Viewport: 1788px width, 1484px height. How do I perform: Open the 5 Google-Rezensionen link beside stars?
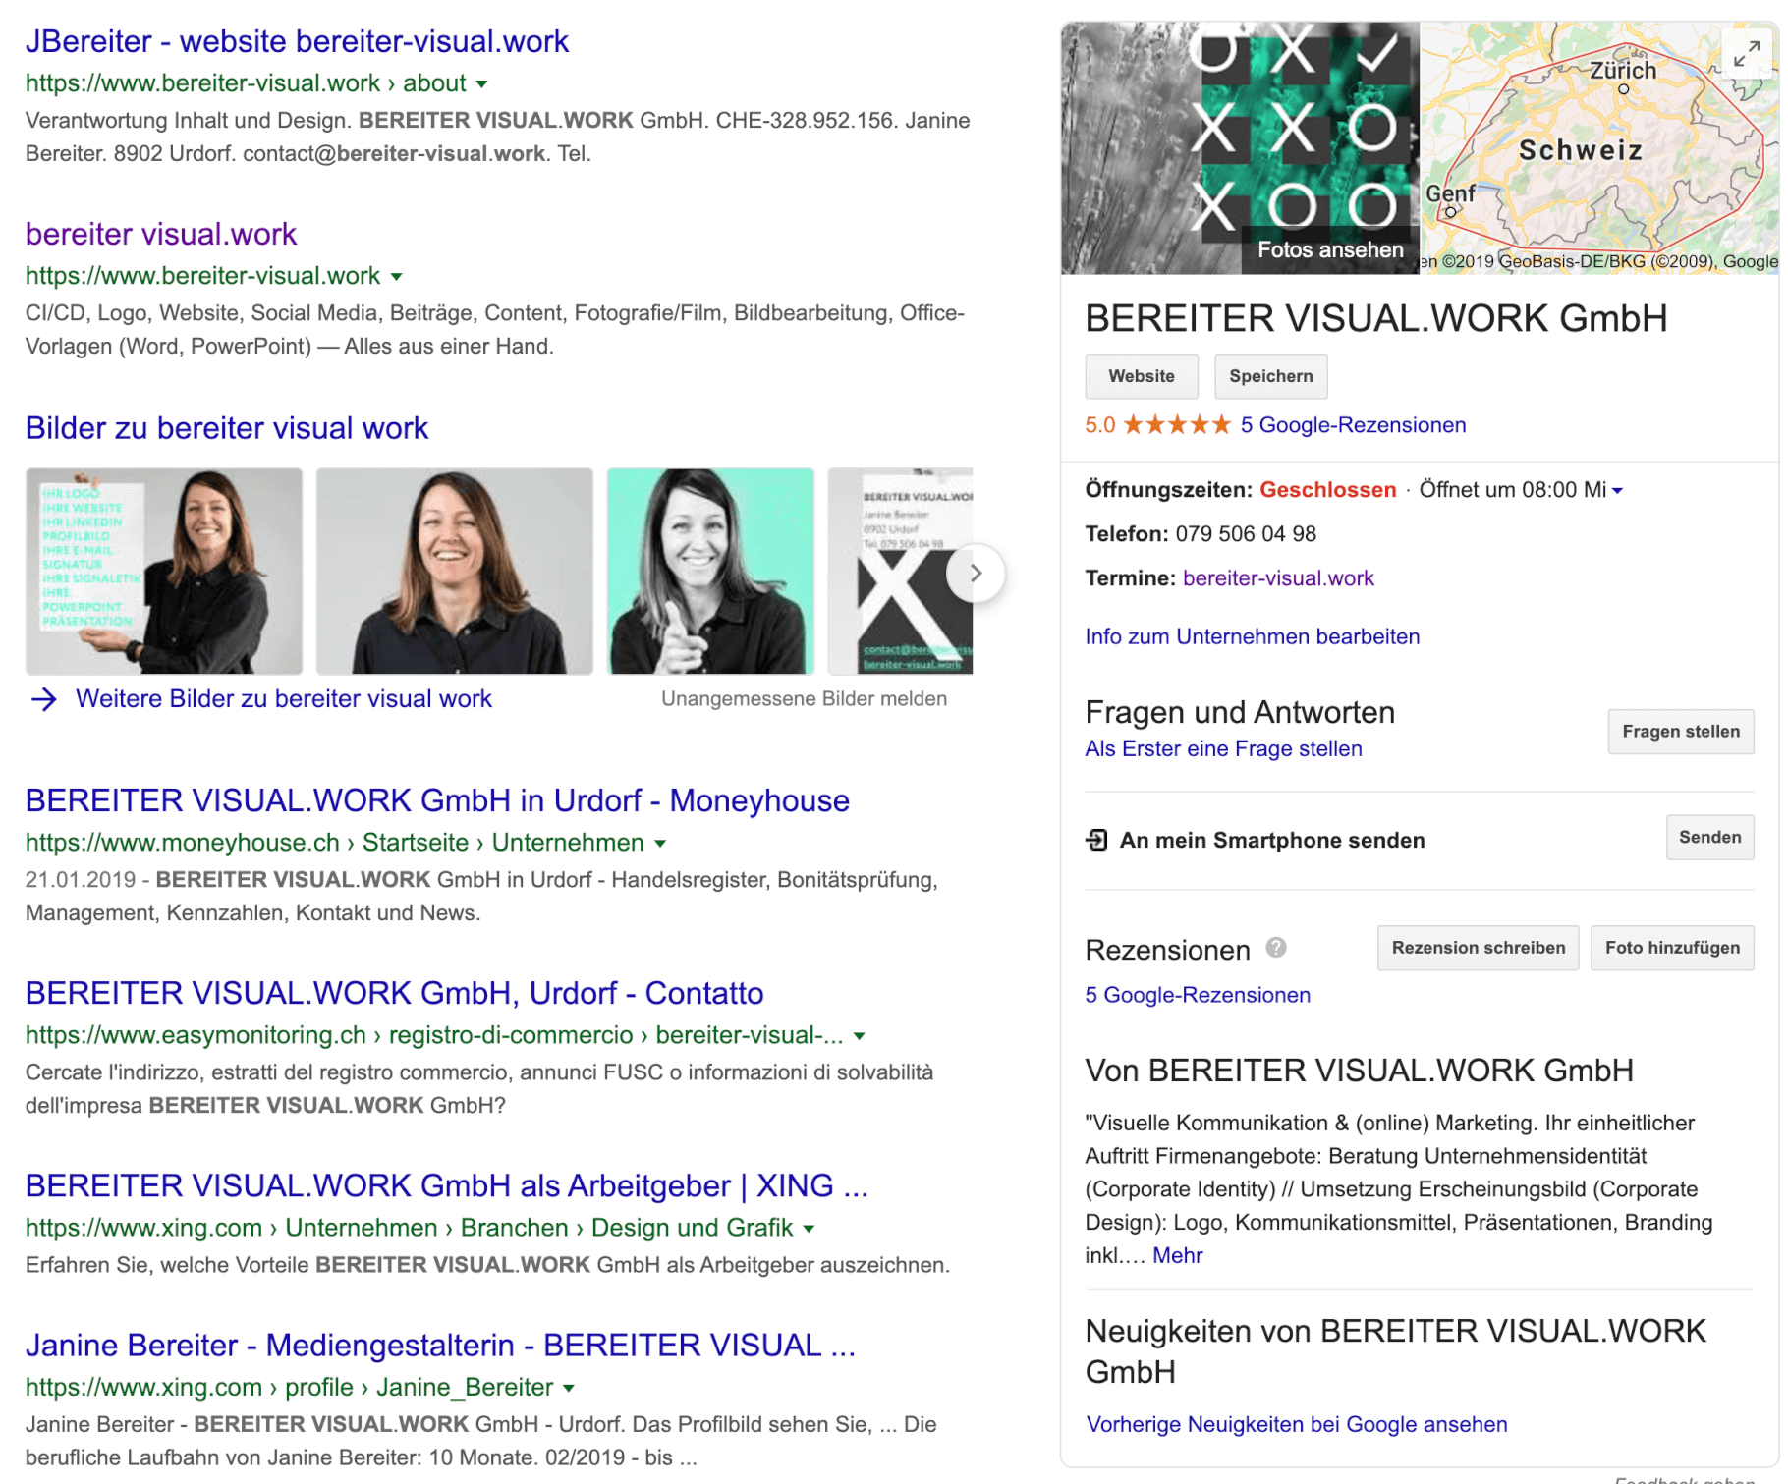(1353, 425)
